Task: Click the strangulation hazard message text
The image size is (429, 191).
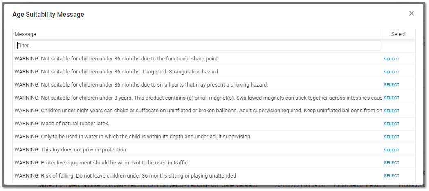Action: pyautogui.click(x=117, y=72)
